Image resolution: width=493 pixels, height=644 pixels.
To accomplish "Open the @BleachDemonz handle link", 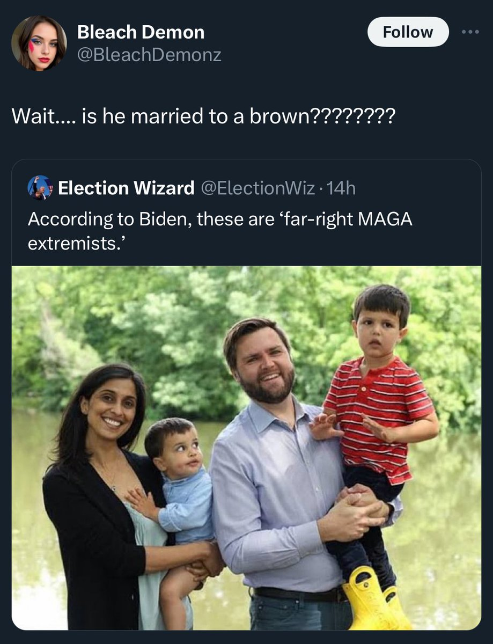I will pyautogui.click(x=149, y=55).
